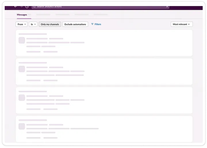207x148 pixels.
Task: Go back with the left arrow icon
Action: click(x=16, y=6)
